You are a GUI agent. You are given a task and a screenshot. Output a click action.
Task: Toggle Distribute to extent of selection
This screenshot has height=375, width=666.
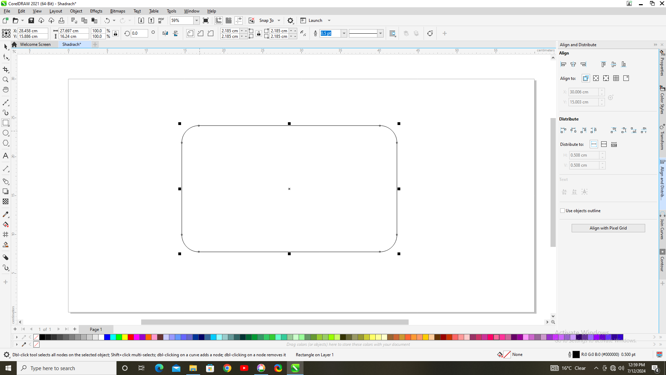pos(594,144)
